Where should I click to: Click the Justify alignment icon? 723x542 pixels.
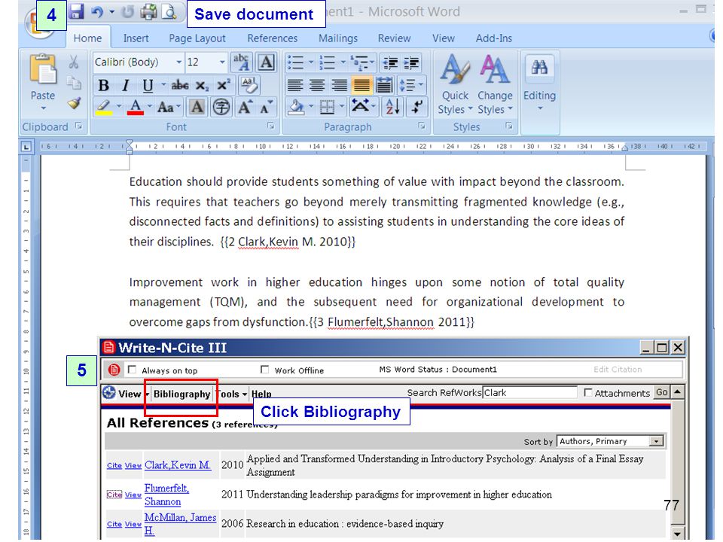pos(361,85)
